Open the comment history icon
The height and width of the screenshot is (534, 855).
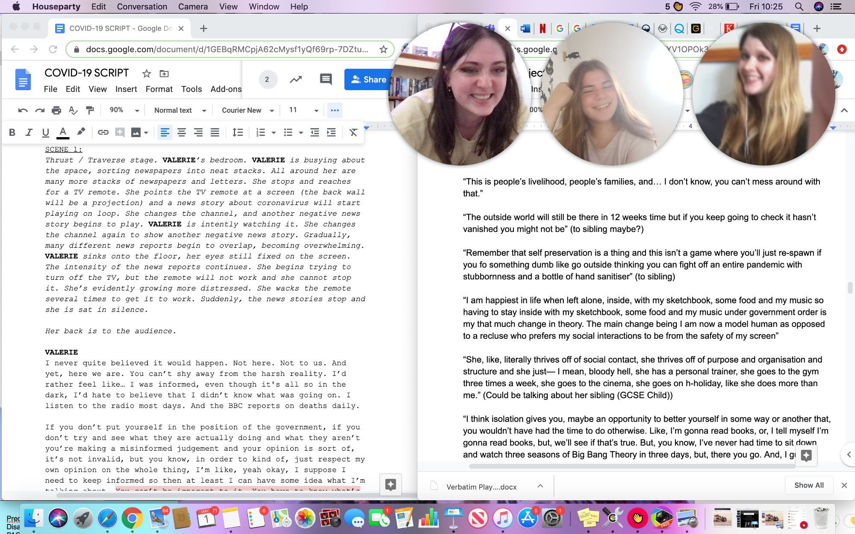[326, 79]
